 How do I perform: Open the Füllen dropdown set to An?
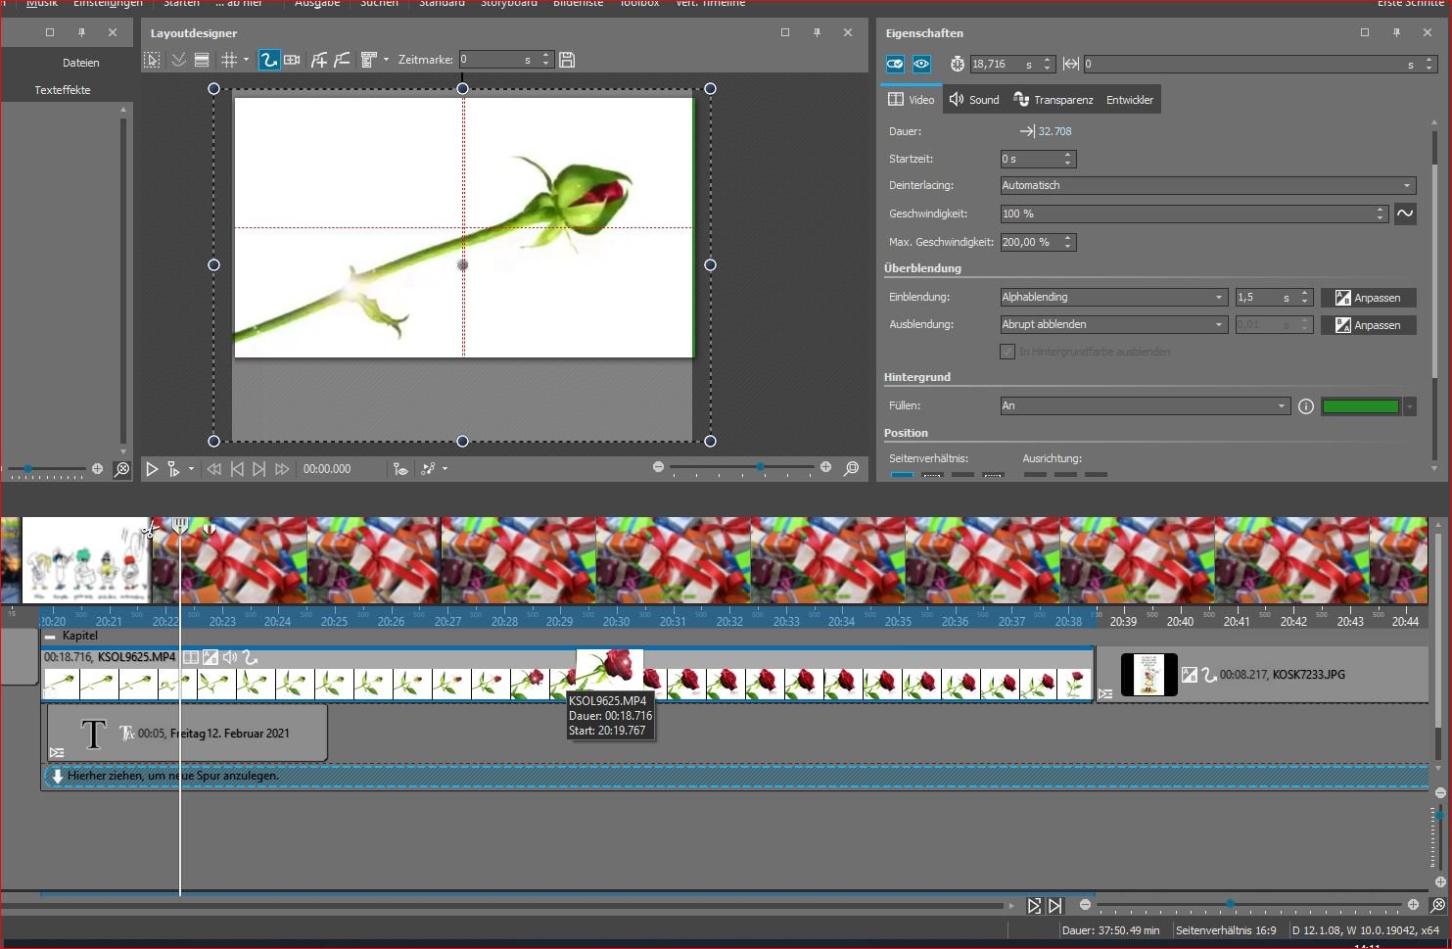click(x=1144, y=405)
